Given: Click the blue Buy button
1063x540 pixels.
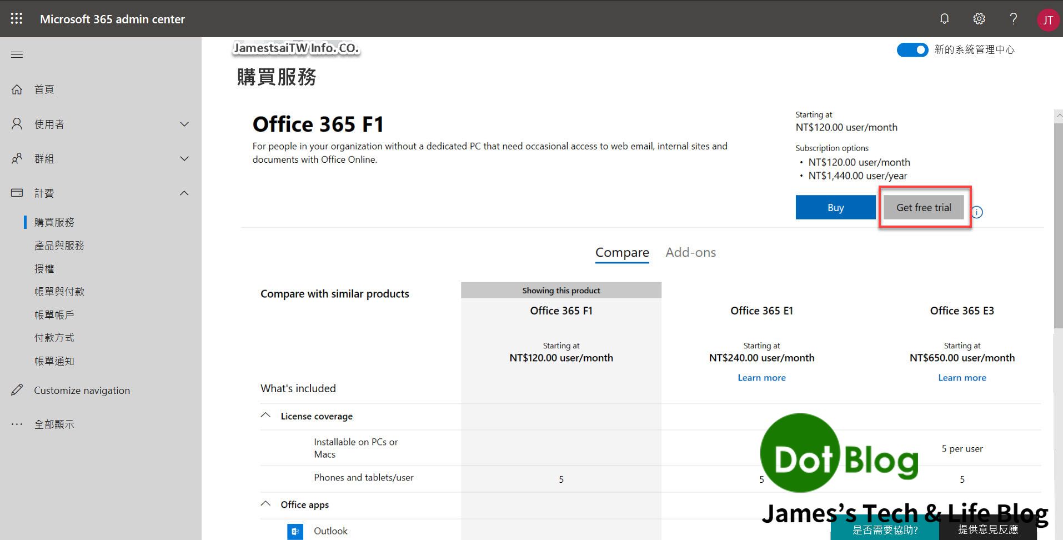Looking at the screenshot, I should coord(835,207).
